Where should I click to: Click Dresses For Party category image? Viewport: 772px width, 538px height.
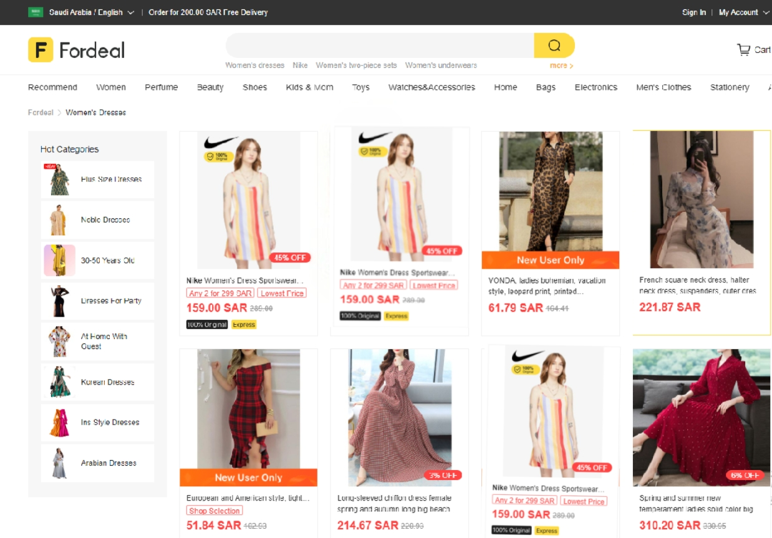click(60, 301)
